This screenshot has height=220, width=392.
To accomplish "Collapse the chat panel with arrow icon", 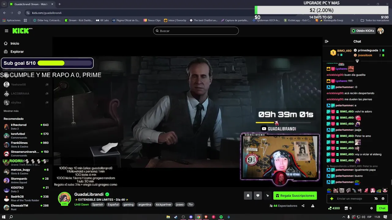I will click(326, 41).
